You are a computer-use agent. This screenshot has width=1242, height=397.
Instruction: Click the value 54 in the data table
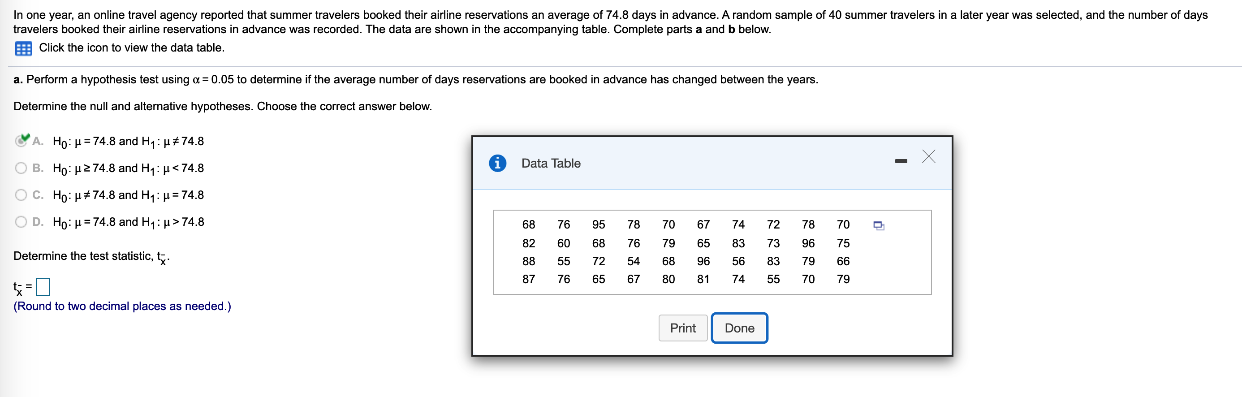pos(633,261)
